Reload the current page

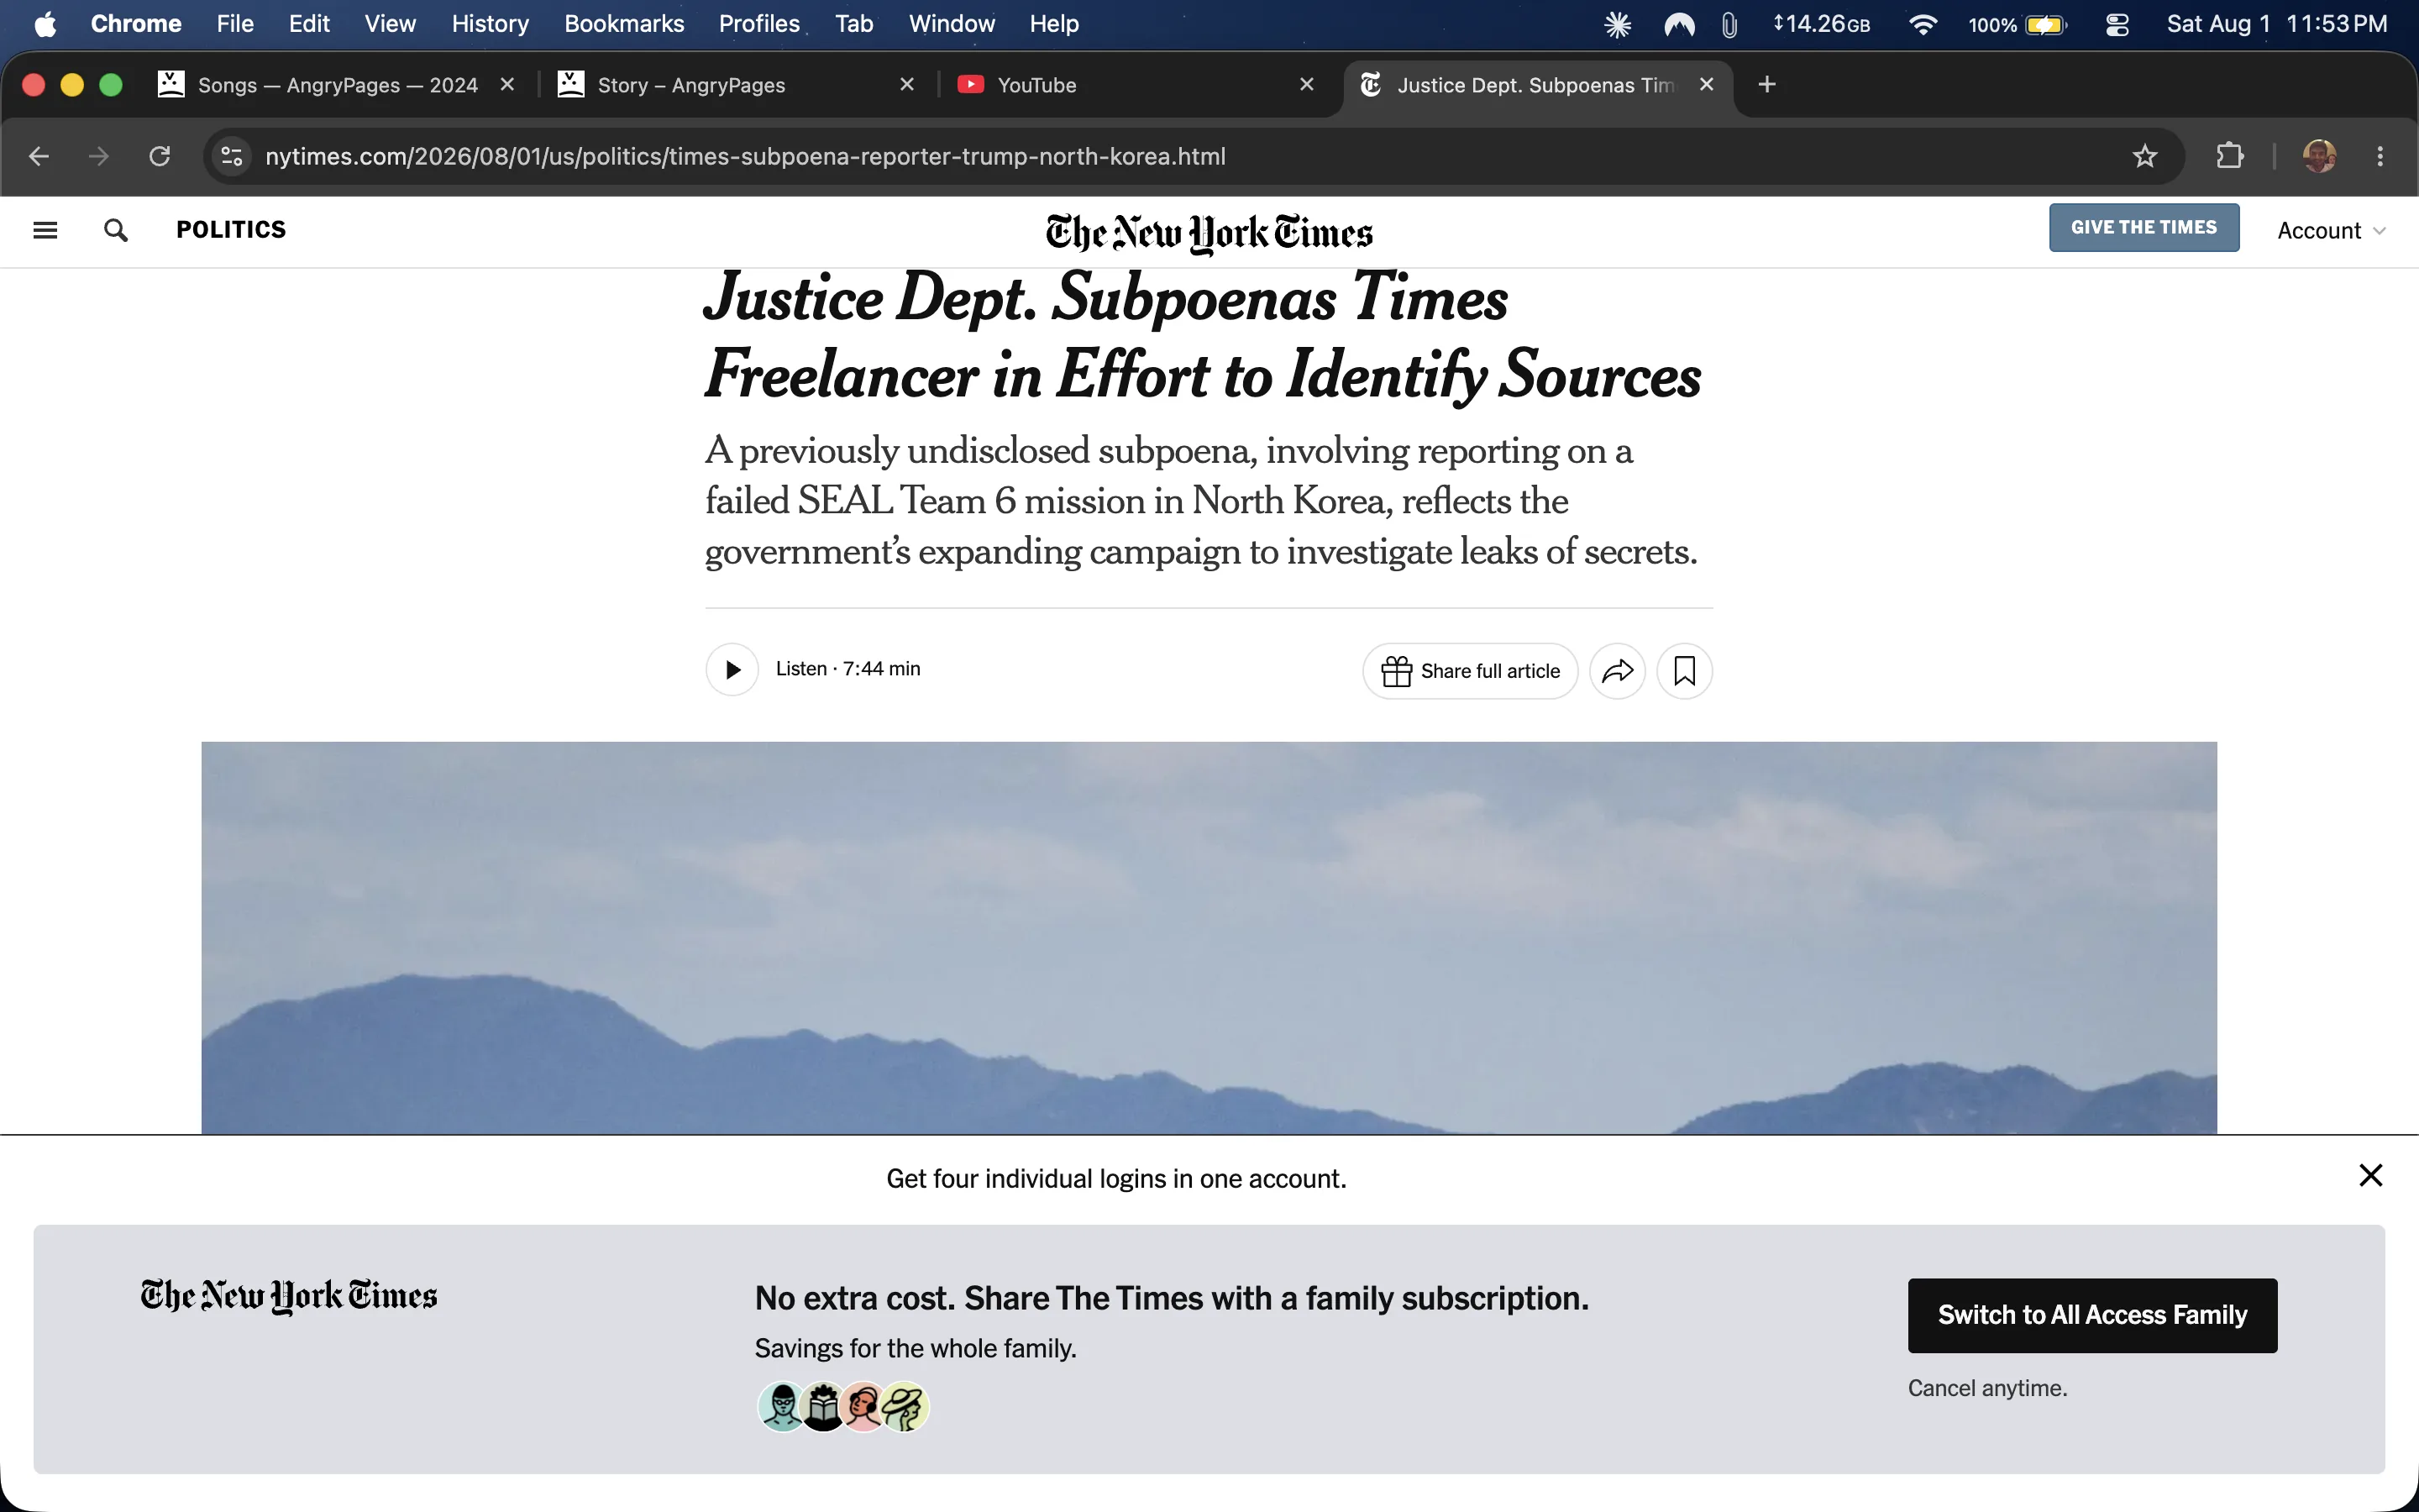pos(160,156)
